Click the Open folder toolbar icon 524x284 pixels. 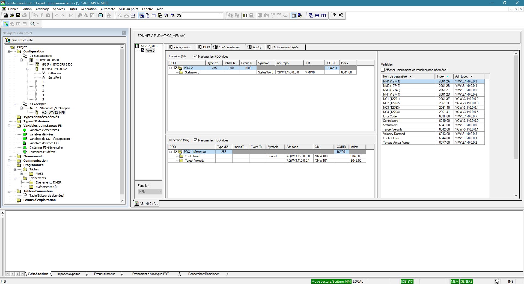click(12, 16)
